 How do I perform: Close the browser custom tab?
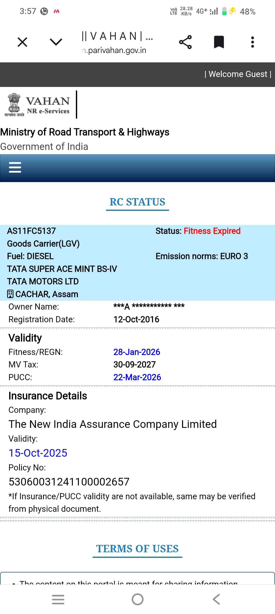point(22,42)
